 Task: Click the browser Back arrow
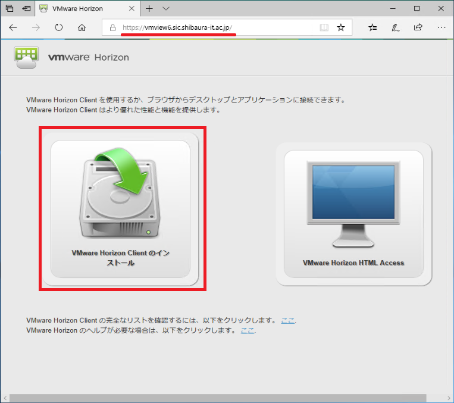13,27
